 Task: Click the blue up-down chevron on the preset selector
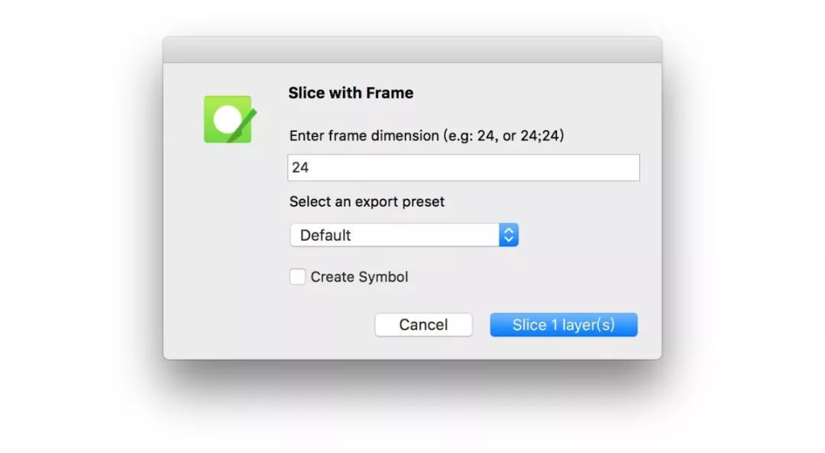[x=509, y=235]
